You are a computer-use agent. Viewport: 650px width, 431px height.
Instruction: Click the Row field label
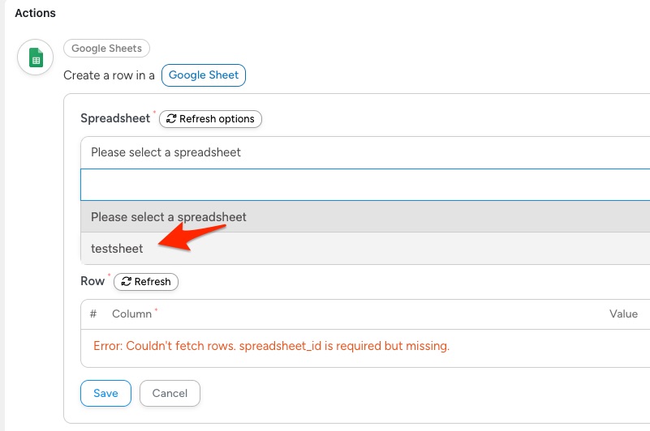pyautogui.click(x=93, y=281)
